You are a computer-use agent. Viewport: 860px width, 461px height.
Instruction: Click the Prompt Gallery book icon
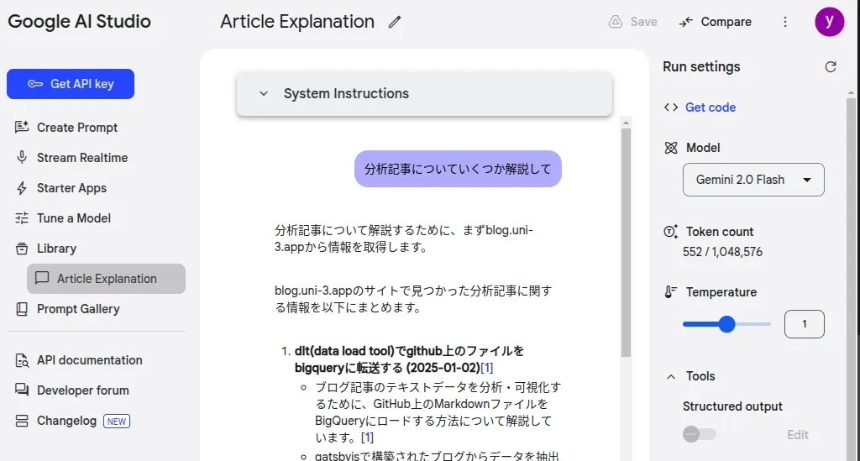pos(21,309)
